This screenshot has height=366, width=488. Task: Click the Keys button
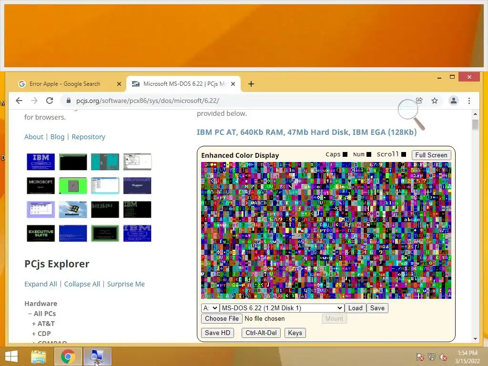(x=295, y=333)
